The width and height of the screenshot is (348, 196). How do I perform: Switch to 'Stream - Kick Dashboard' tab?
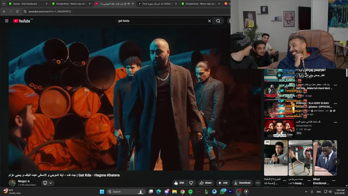click(x=25, y=4)
